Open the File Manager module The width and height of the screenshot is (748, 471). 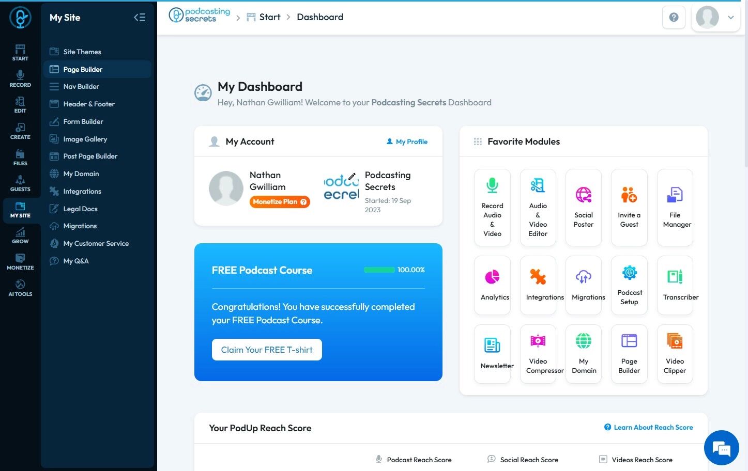click(675, 207)
